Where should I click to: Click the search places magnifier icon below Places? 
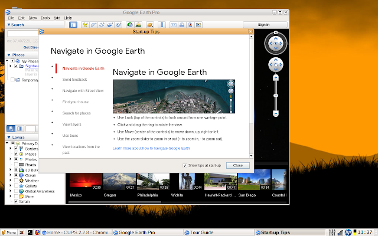(11, 129)
